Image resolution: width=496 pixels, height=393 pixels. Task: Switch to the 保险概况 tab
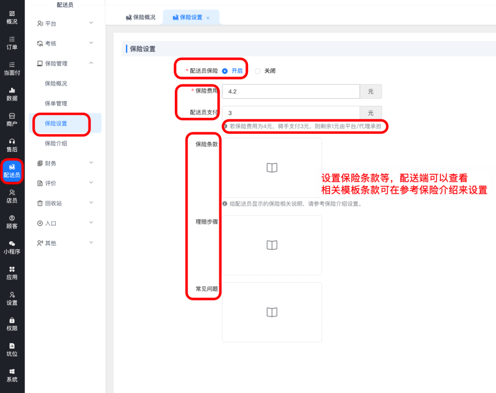(x=140, y=17)
